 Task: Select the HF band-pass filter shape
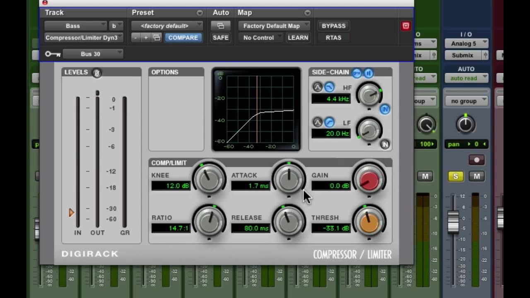(317, 87)
